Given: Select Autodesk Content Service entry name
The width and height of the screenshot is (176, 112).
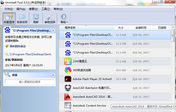Looking at the screenshot, I should pyautogui.click(x=89, y=105).
